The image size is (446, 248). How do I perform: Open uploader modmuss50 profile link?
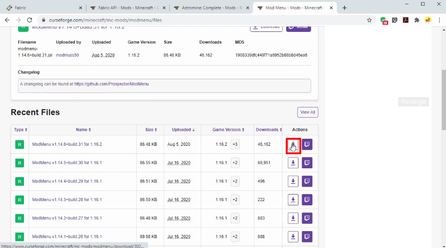click(x=67, y=55)
